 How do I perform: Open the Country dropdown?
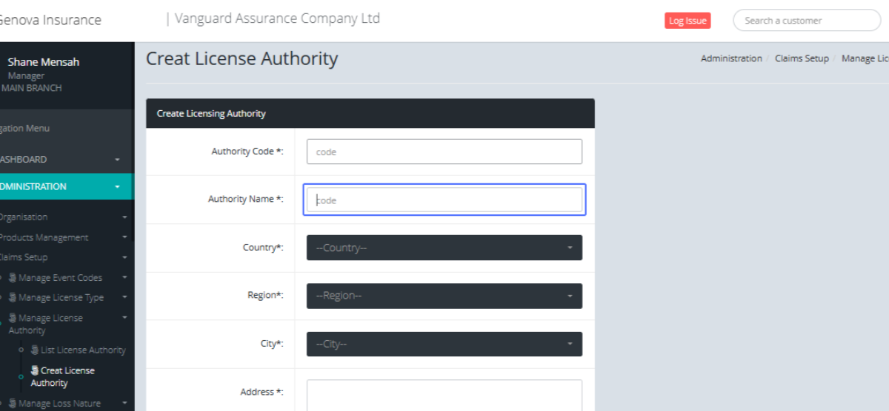pyautogui.click(x=444, y=248)
